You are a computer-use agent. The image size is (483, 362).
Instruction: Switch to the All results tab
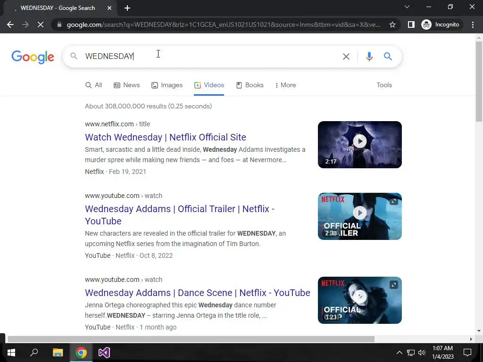(x=93, y=85)
